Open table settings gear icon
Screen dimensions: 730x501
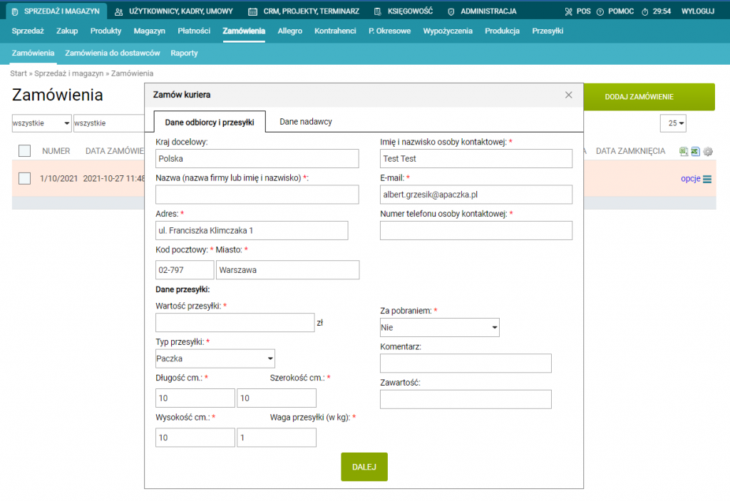(x=707, y=151)
